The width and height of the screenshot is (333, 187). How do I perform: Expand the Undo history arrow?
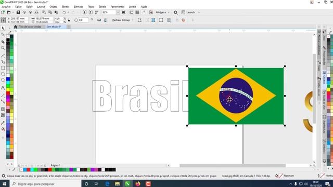click(68, 12)
